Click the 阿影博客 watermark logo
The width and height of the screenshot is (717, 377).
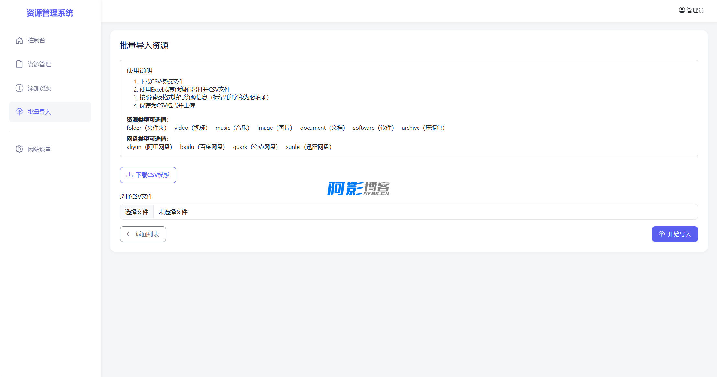coord(358,188)
